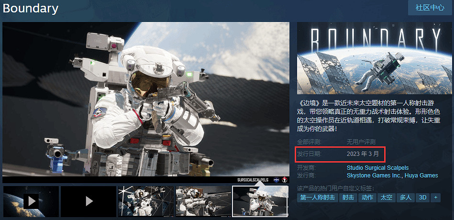The height and width of the screenshot is (220, 454).
Task: Play the second black trailer thumbnail
Action: pyautogui.click(x=89, y=201)
